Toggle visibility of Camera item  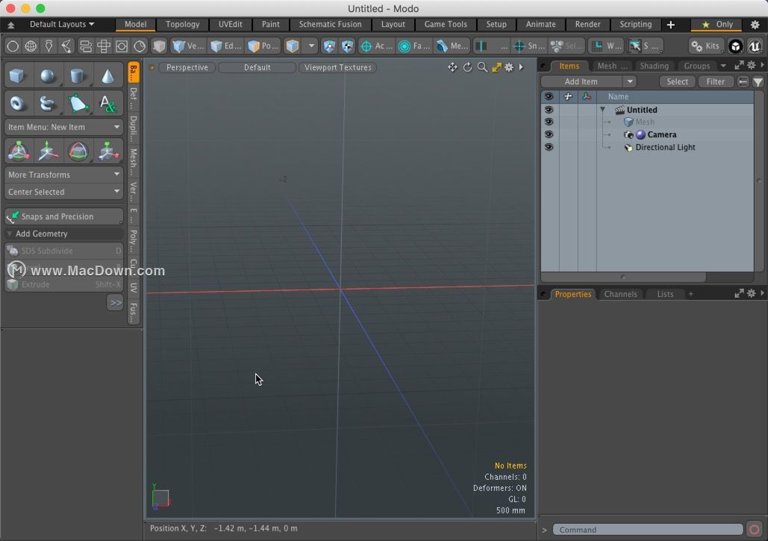(x=549, y=134)
